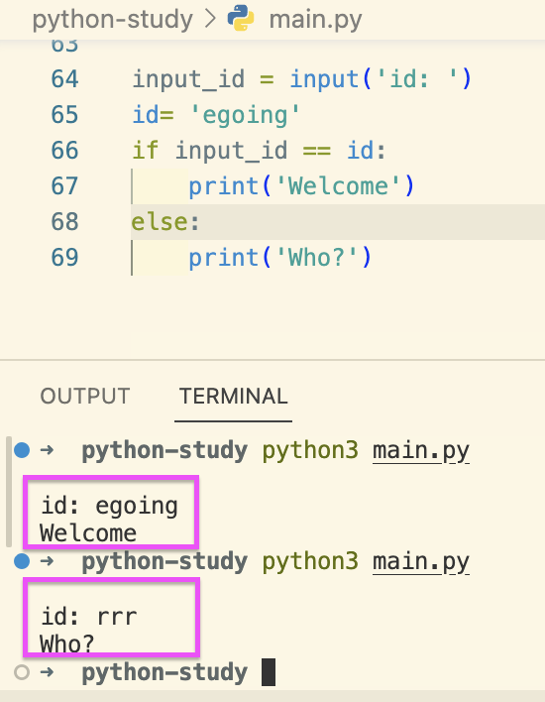Click the print('Who?') statement

[280, 258]
